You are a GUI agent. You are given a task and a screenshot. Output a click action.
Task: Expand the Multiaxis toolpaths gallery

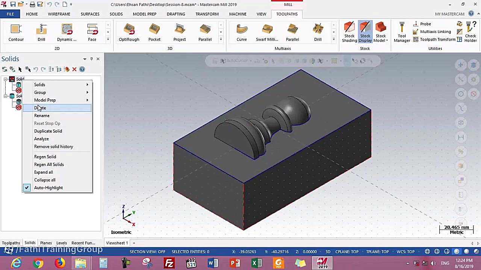[333, 39]
